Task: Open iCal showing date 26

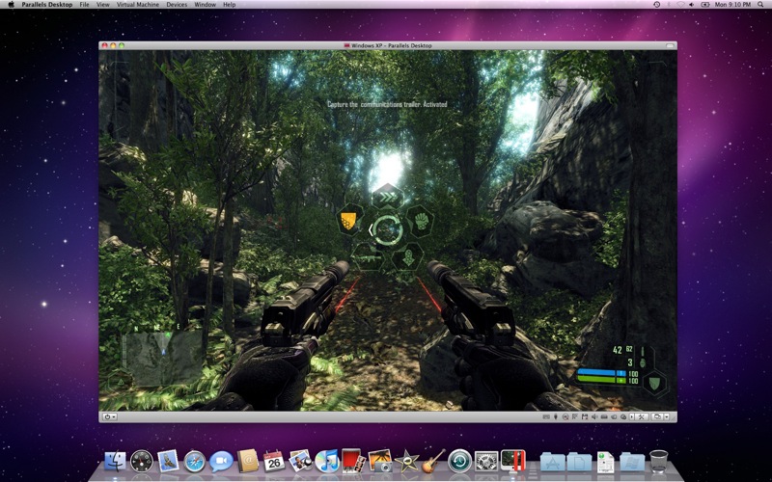Action: [274, 462]
